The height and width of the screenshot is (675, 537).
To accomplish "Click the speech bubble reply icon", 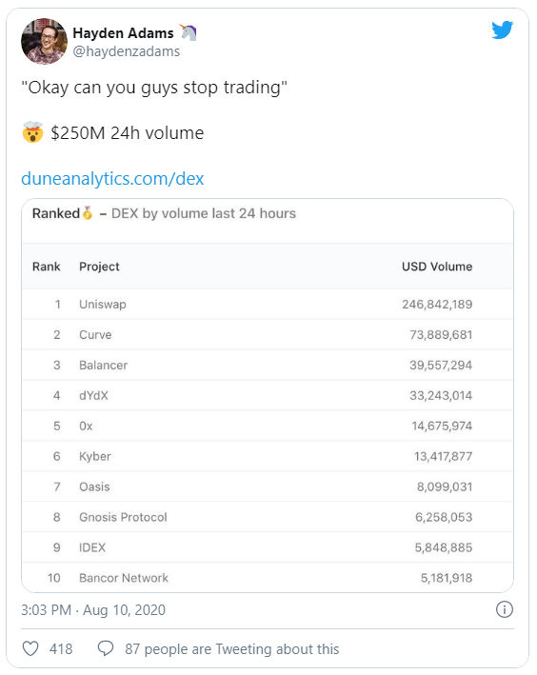I will tap(106, 648).
